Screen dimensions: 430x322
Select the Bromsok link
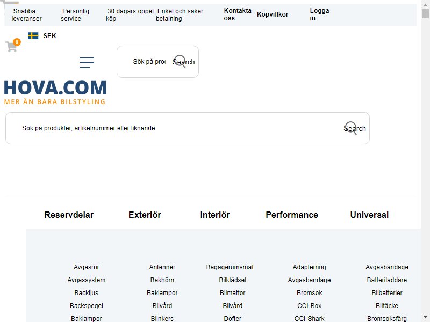[x=310, y=292]
